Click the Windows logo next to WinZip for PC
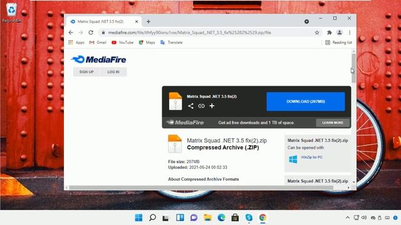The image size is (401, 225). (293, 159)
